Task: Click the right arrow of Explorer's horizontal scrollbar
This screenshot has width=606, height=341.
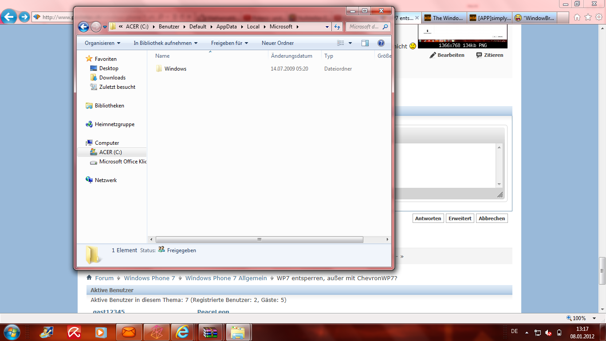Action: click(387, 239)
